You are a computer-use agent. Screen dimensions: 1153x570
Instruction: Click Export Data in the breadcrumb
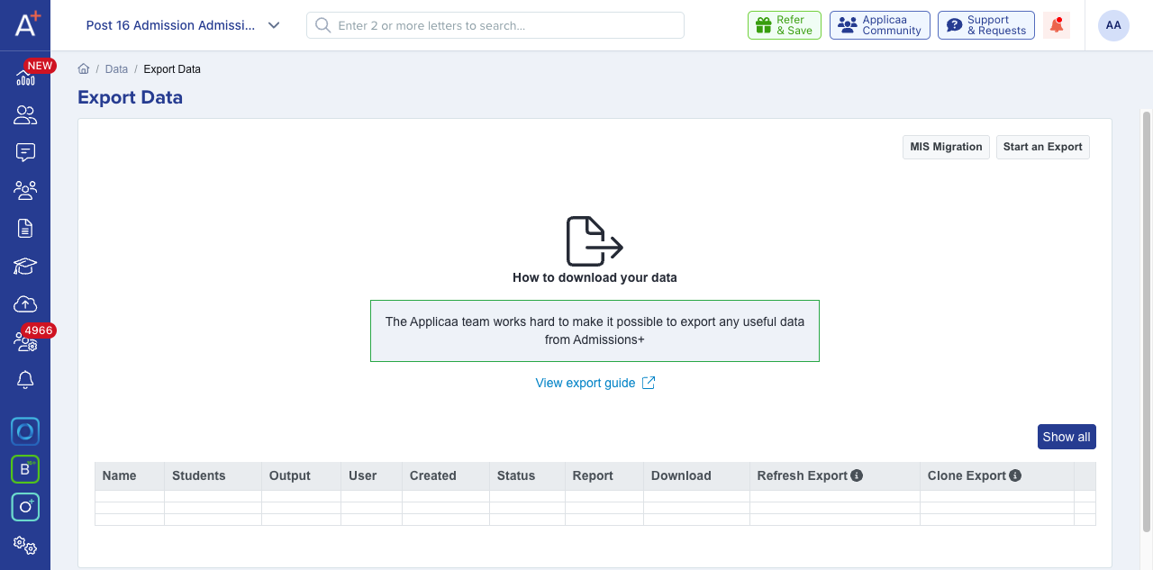pyautogui.click(x=172, y=69)
